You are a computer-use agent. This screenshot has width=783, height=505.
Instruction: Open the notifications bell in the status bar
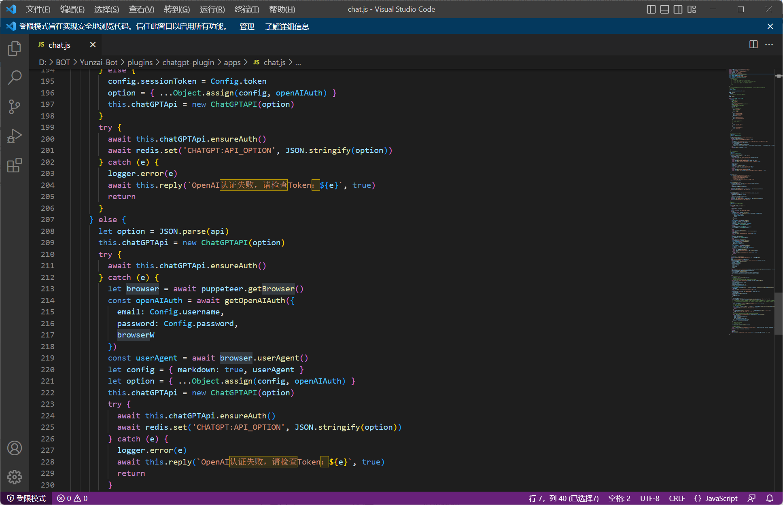click(770, 498)
